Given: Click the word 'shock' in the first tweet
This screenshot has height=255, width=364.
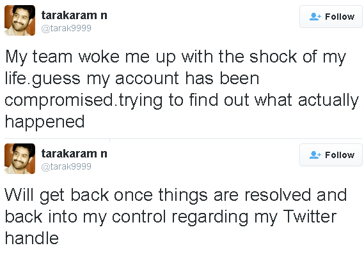Looking at the screenshot, I should tap(273, 57).
